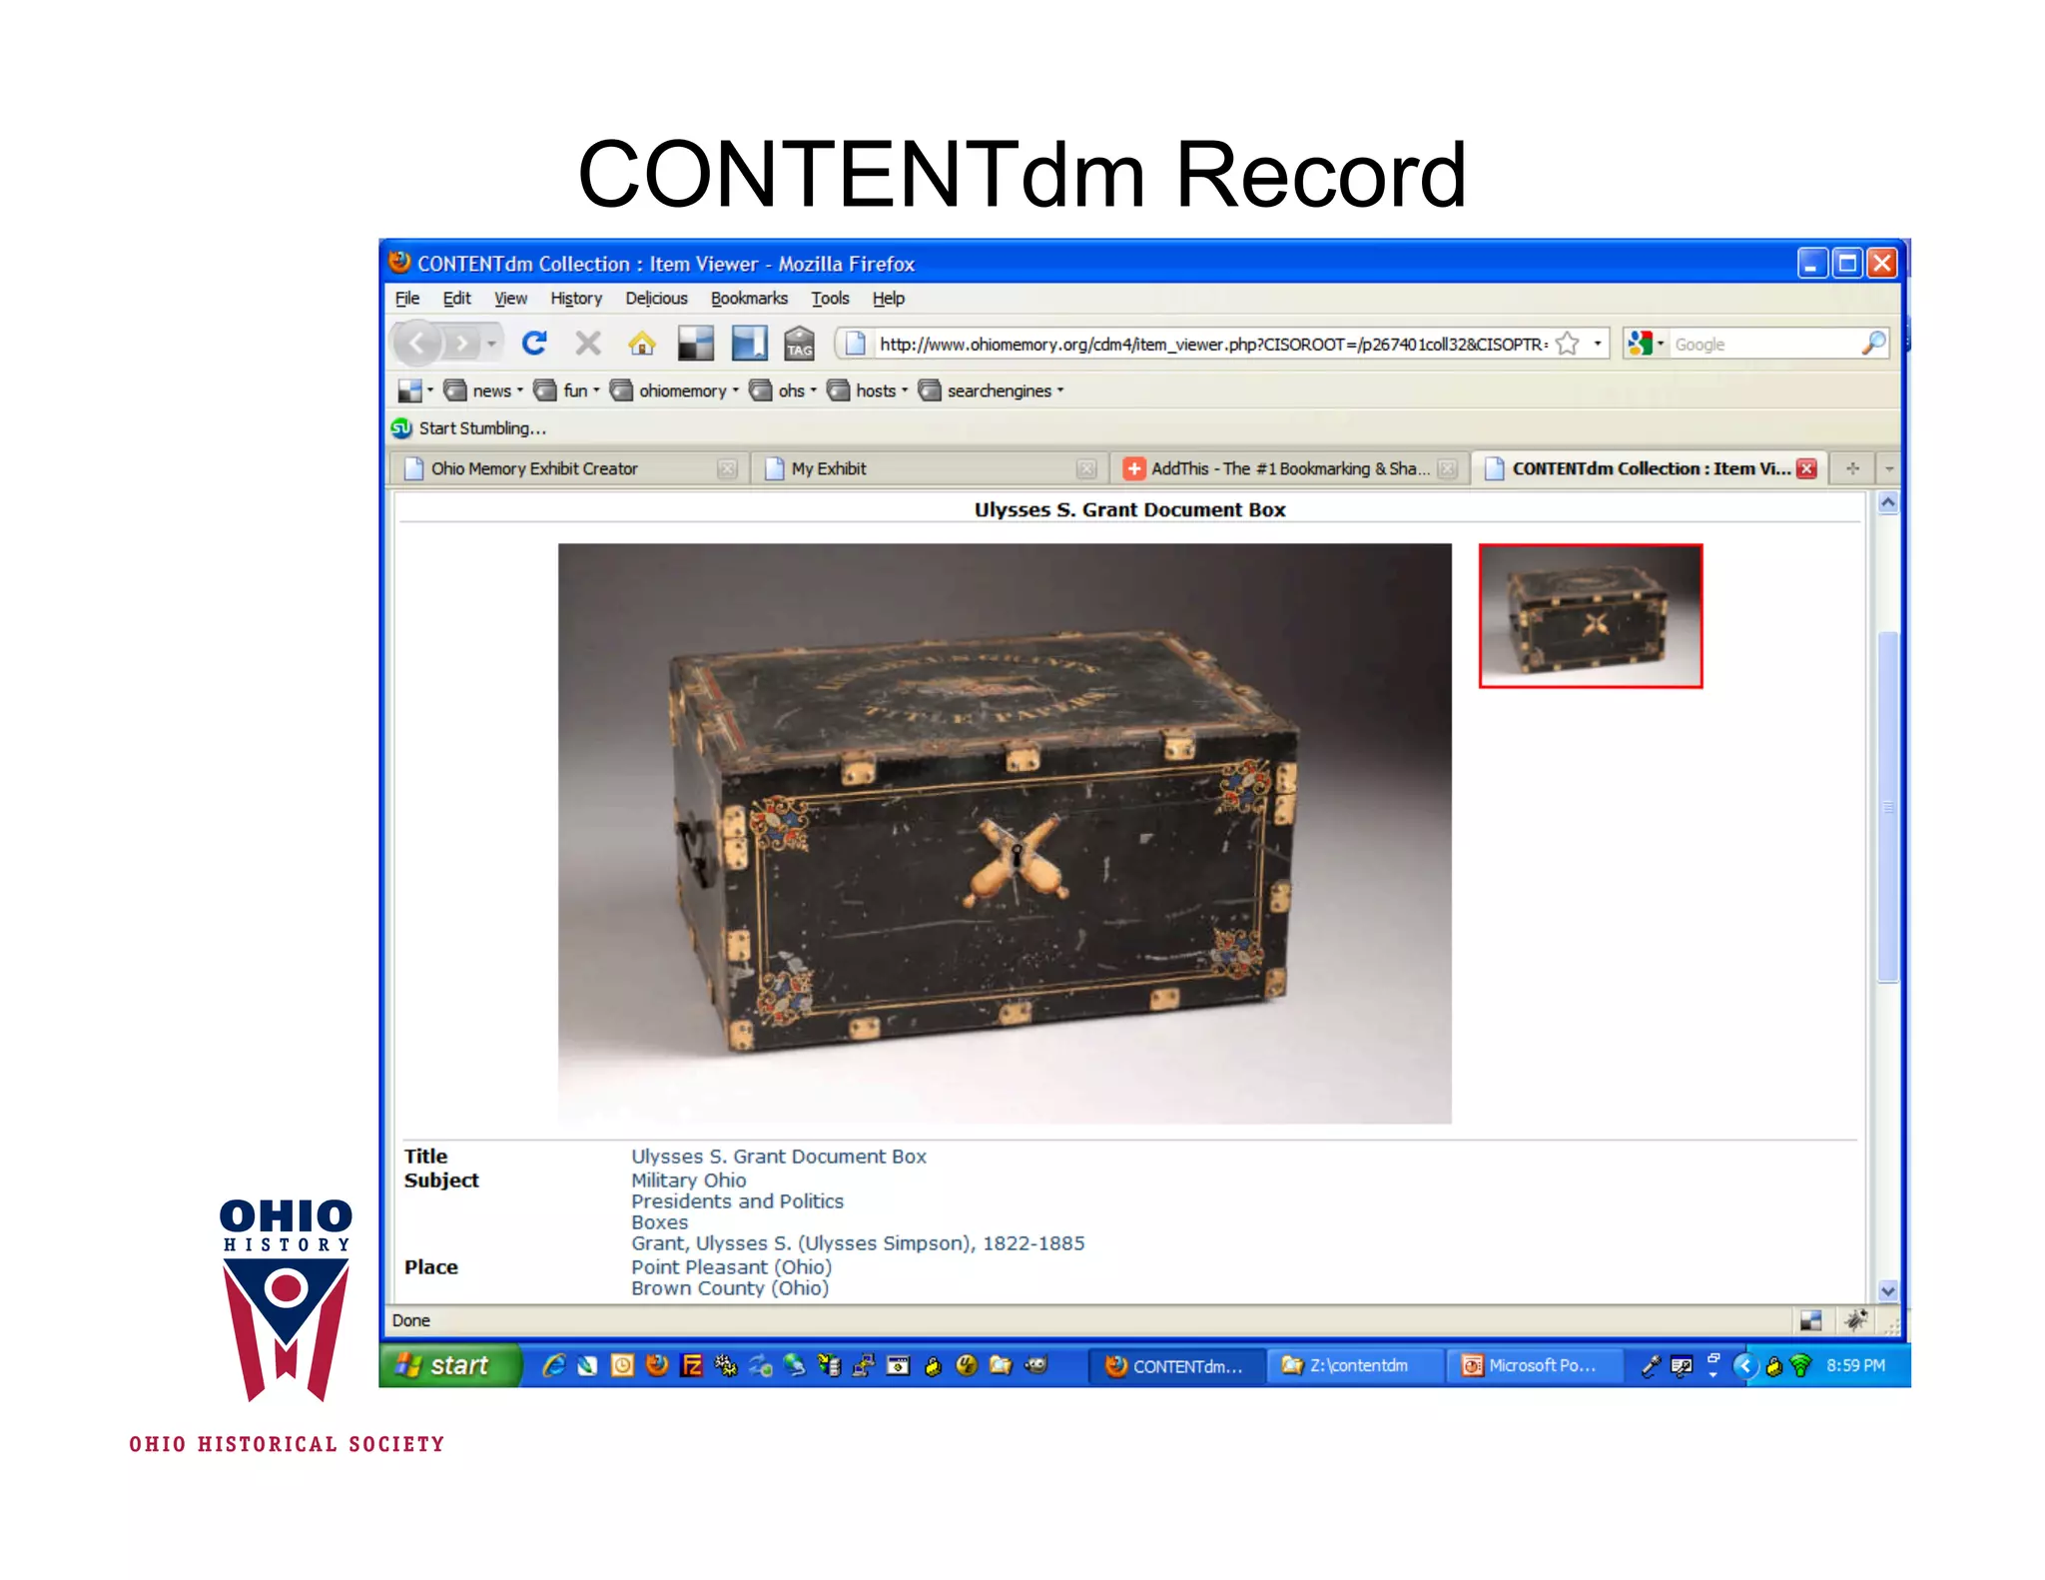The width and height of the screenshot is (2045, 1580).
Task: Click the scroll up arrow
Action: tap(1887, 504)
